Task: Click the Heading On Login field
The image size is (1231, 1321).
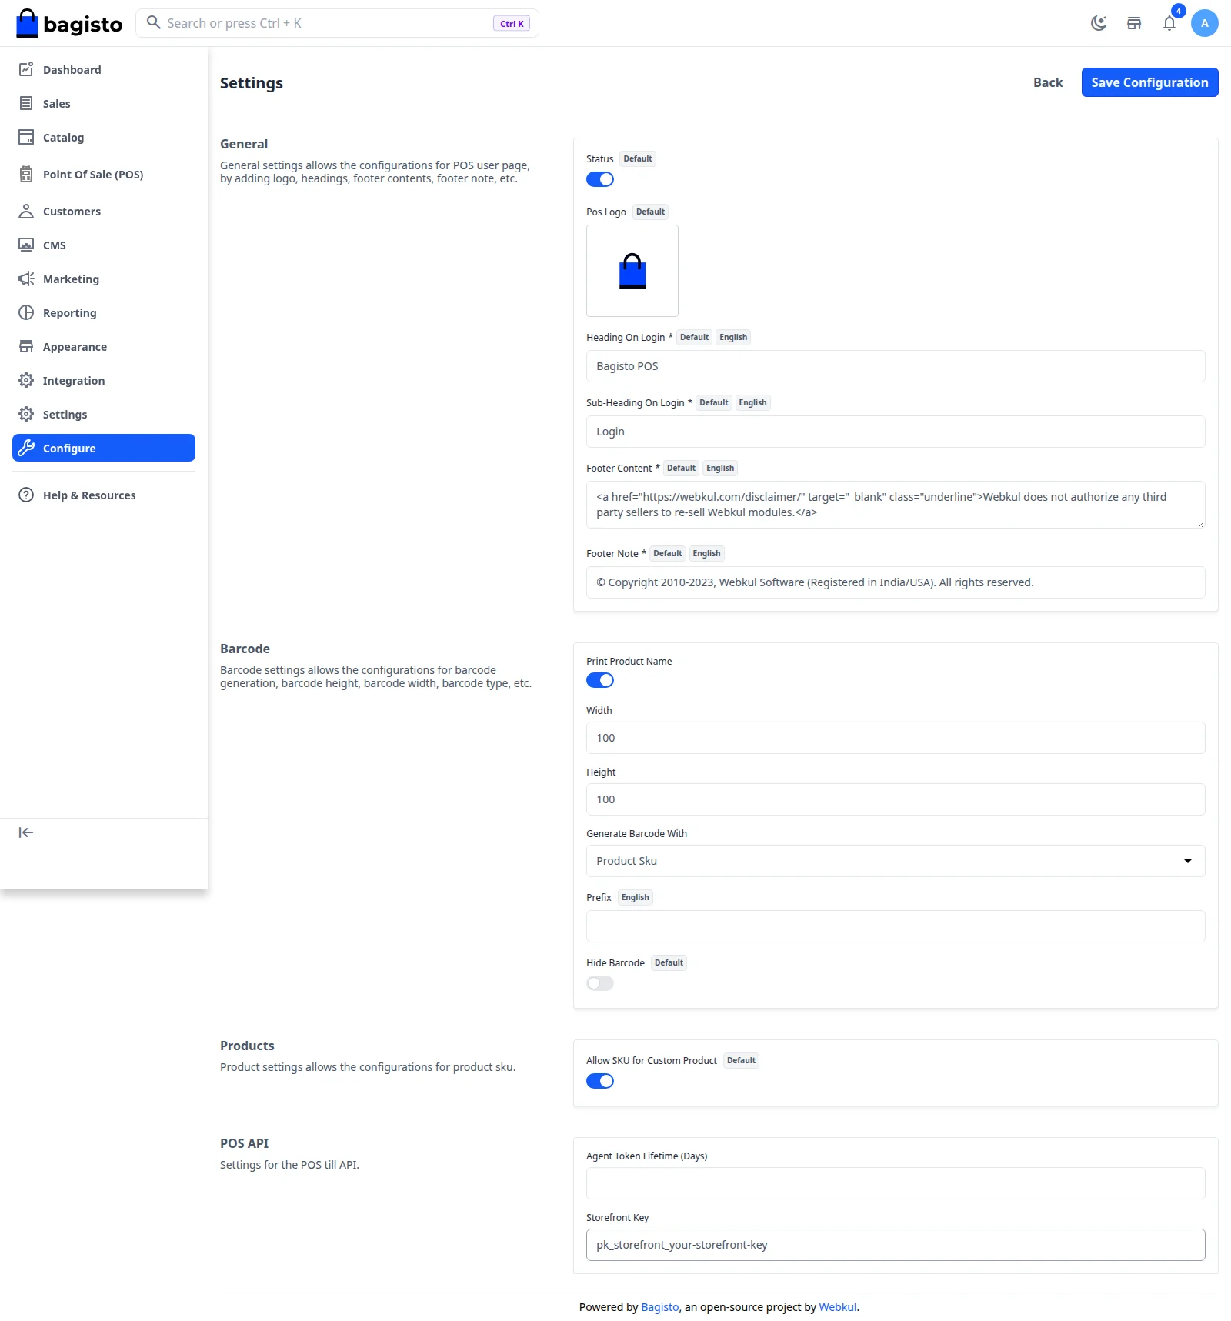Action: click(x=896, y=366)
